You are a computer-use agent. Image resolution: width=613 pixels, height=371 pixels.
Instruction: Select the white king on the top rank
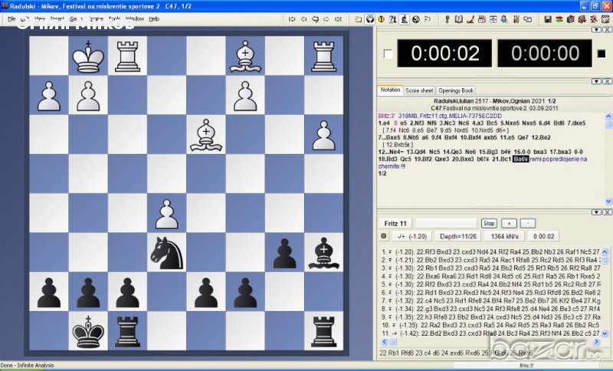(88, 56)
